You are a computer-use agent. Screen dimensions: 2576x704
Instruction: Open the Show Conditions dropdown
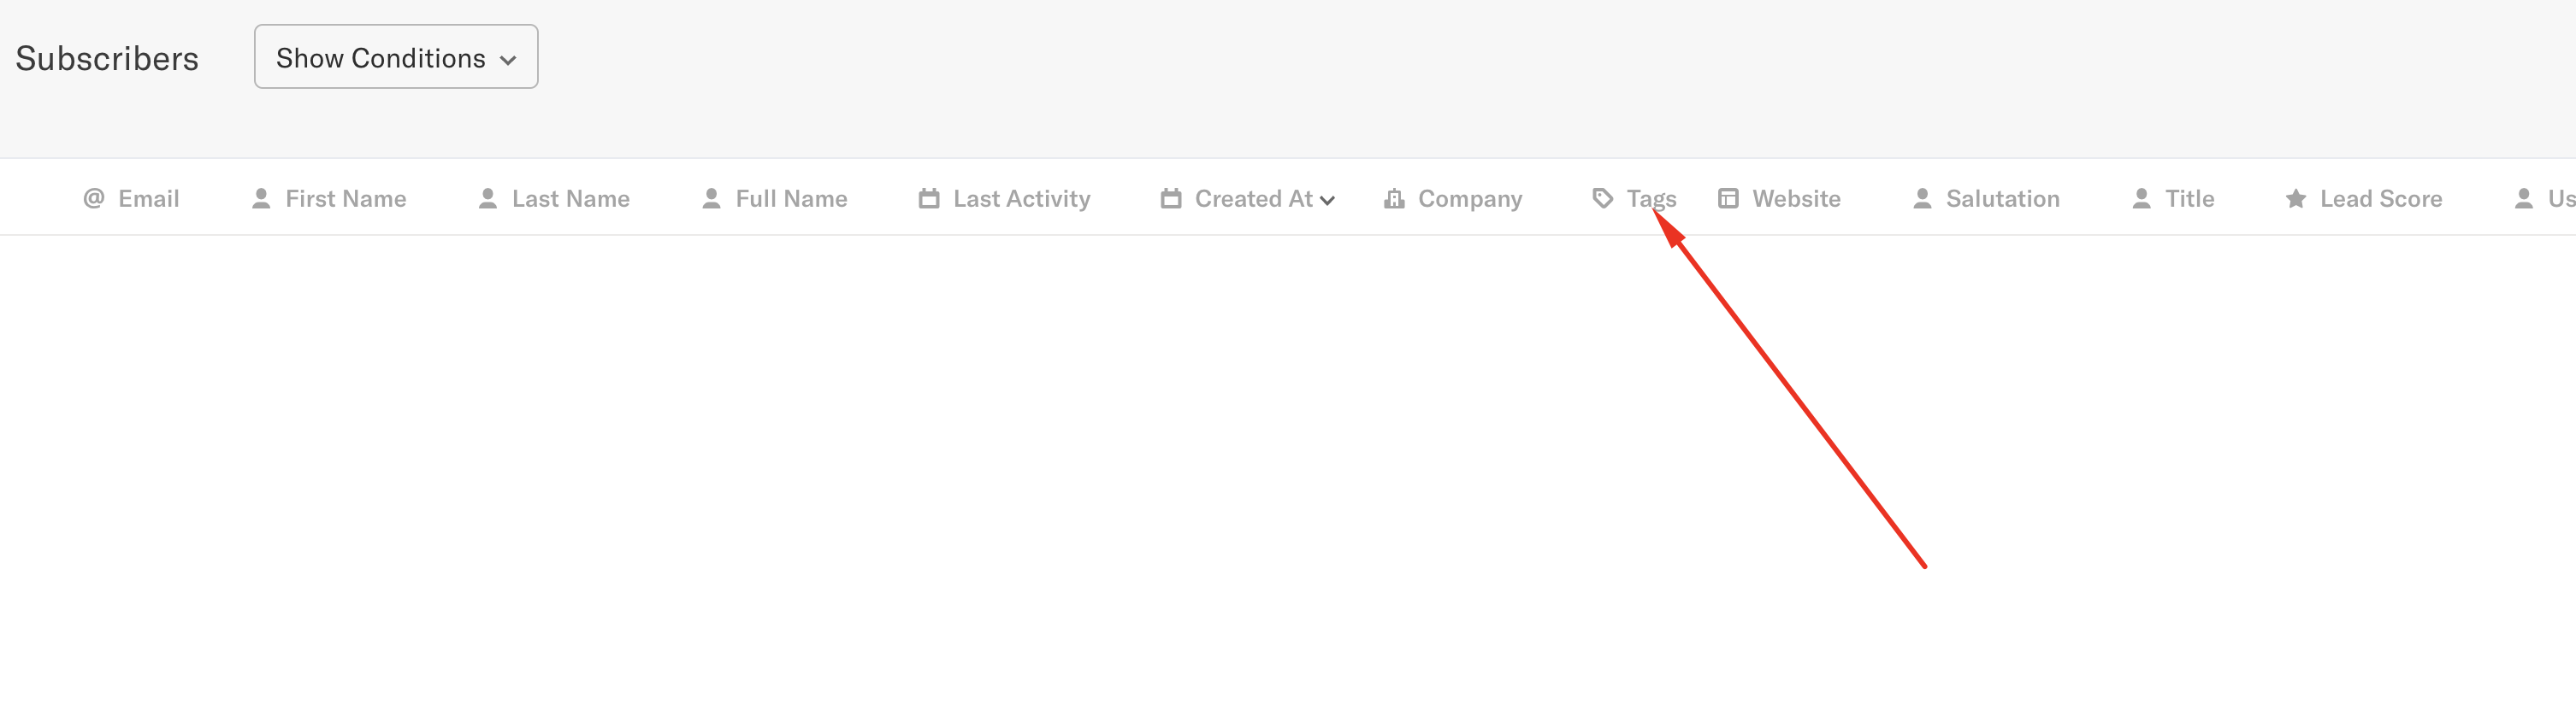tap(396, 57)
